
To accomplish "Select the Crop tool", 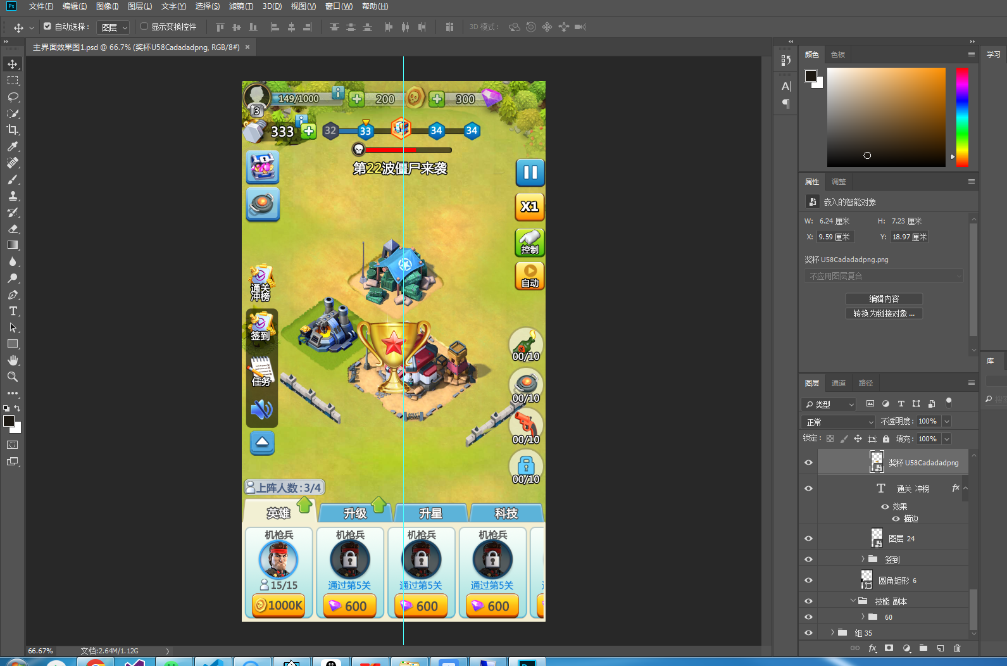I will click(13, 130).
